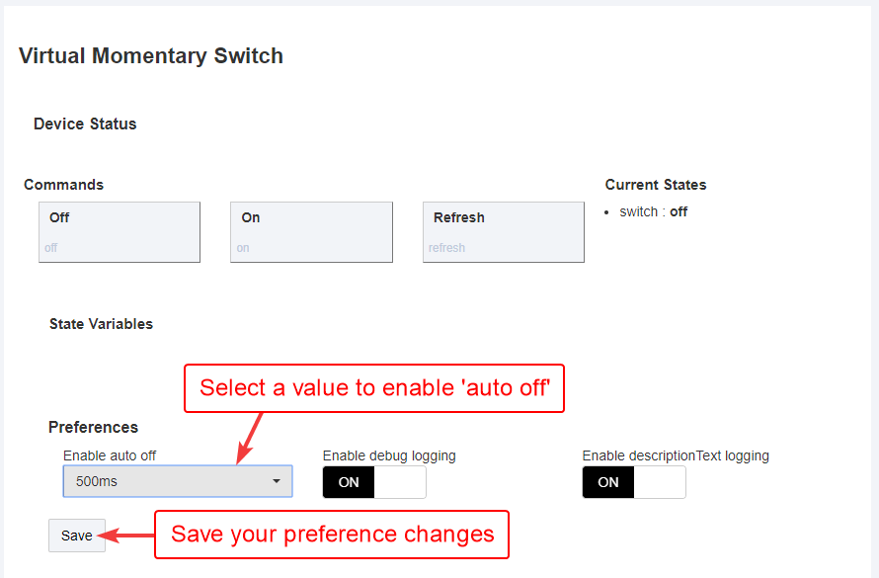Click the State Variables heading
Screen dimensions: 879x578
[x=101, y=324]
